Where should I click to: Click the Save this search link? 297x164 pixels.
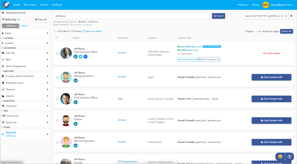click(93, 31)
